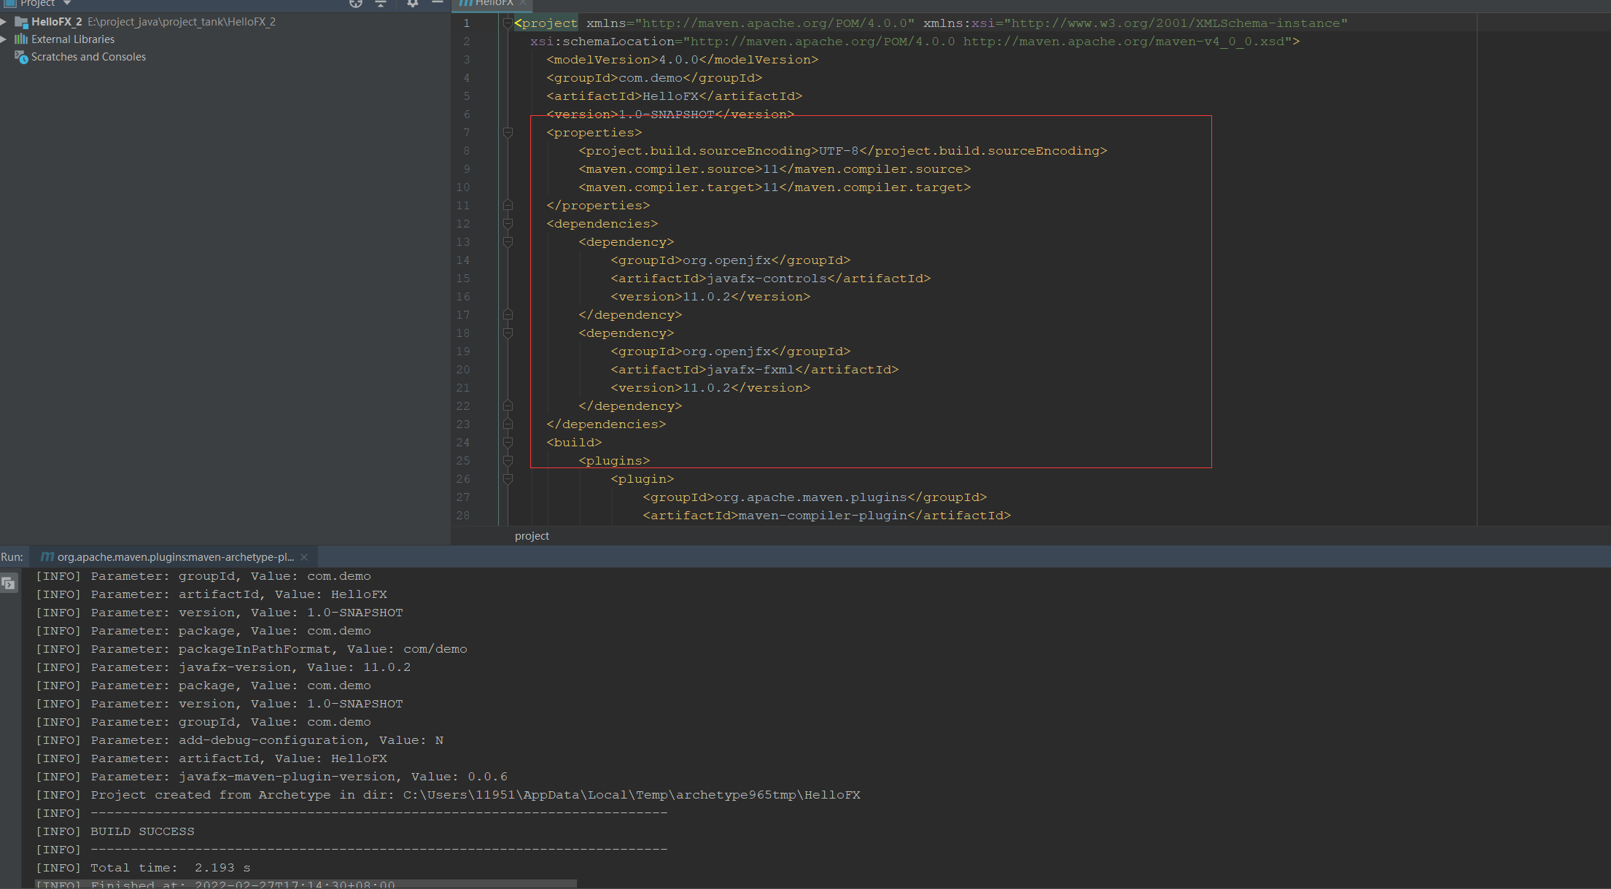Select the maven-archetype-plugin Run tab

pyautogui.click(x=175, y=557)
